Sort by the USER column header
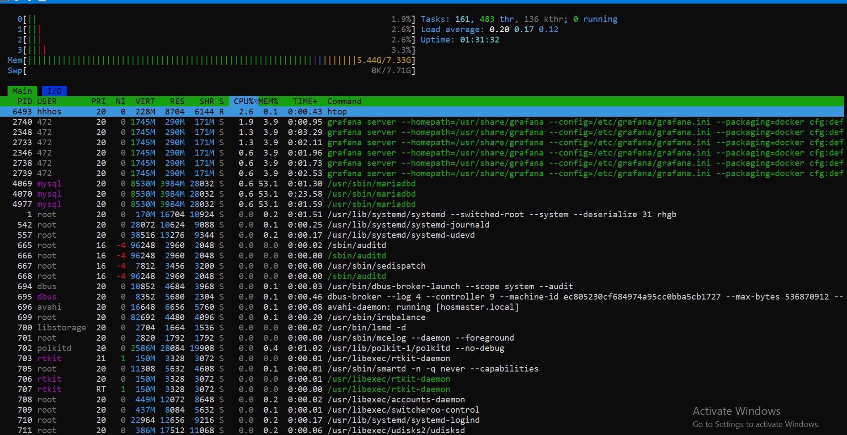847x435 pixels. point(47,101)
